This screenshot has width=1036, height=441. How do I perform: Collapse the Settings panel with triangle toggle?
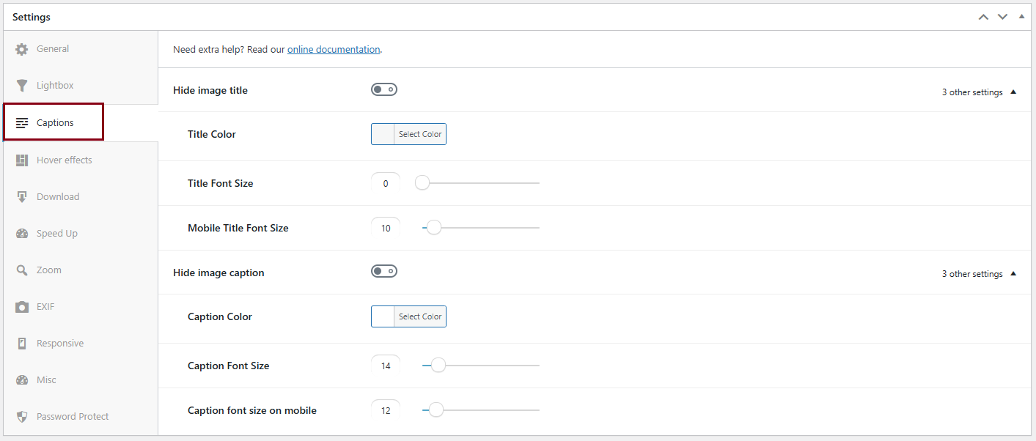[1021, 16]
